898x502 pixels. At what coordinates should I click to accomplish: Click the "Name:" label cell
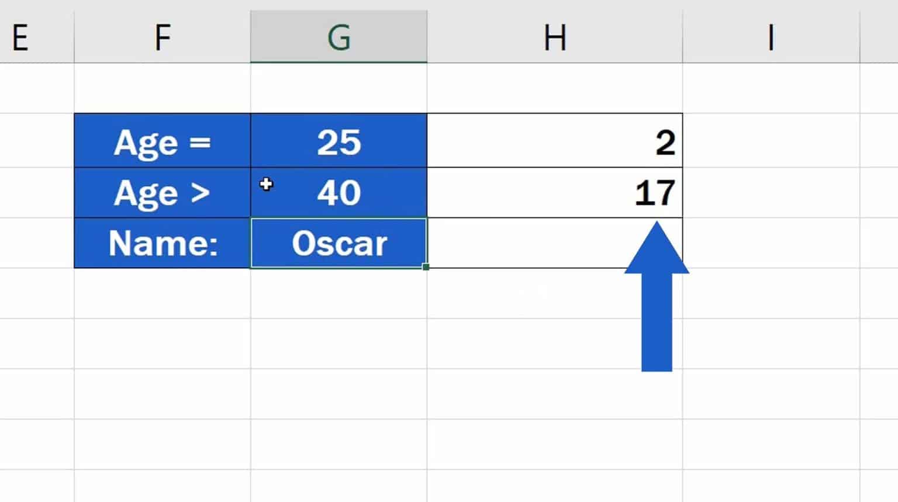pyautogui.click(x=162, y=243)
